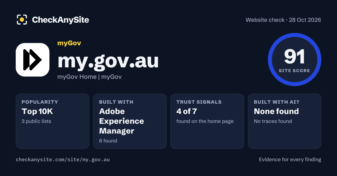Click the "Evidence for every finding" text
The width and height of the screenshot is (337, 176).
pos(290,160)
